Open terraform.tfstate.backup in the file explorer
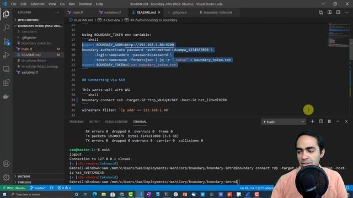353x198 pixels. tap(39, 67)
